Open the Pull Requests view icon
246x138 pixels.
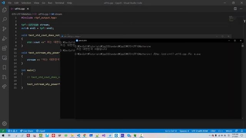click(4, 77)
